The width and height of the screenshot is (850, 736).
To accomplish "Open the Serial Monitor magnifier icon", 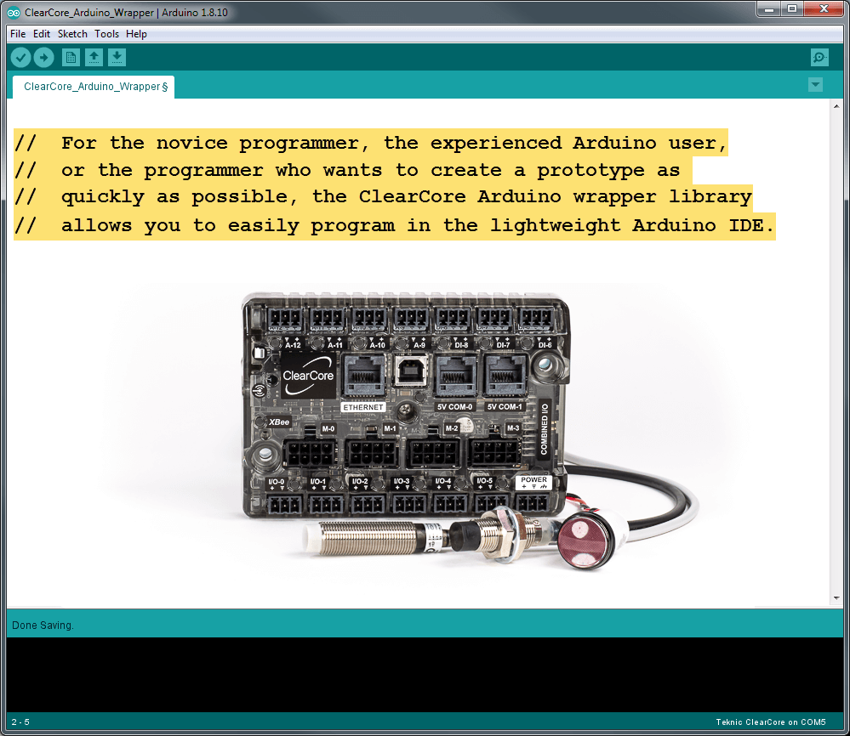I will coord(819,57).
